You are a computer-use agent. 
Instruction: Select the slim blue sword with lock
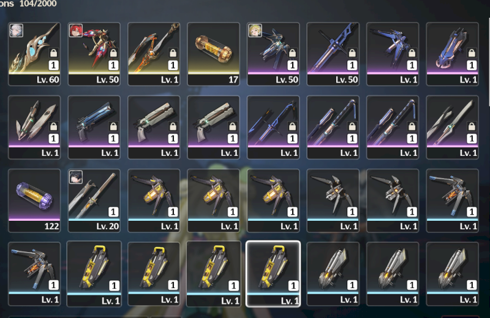(273, 127)
